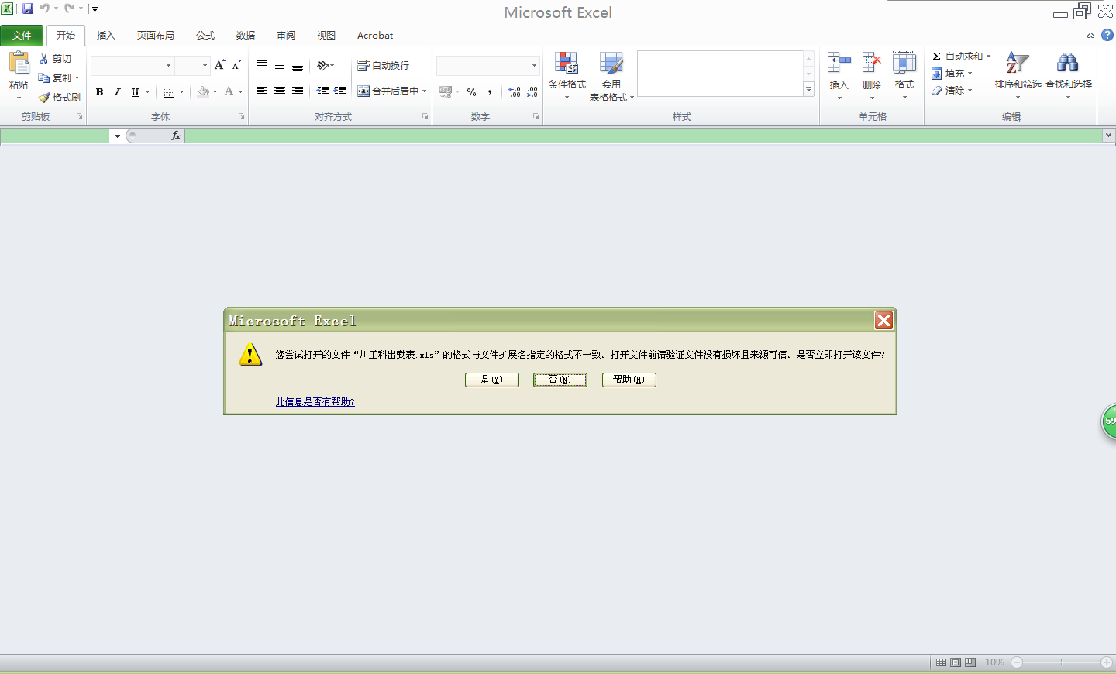
Task: Toggle middle vertical alignment
Action: click(280, 65)
